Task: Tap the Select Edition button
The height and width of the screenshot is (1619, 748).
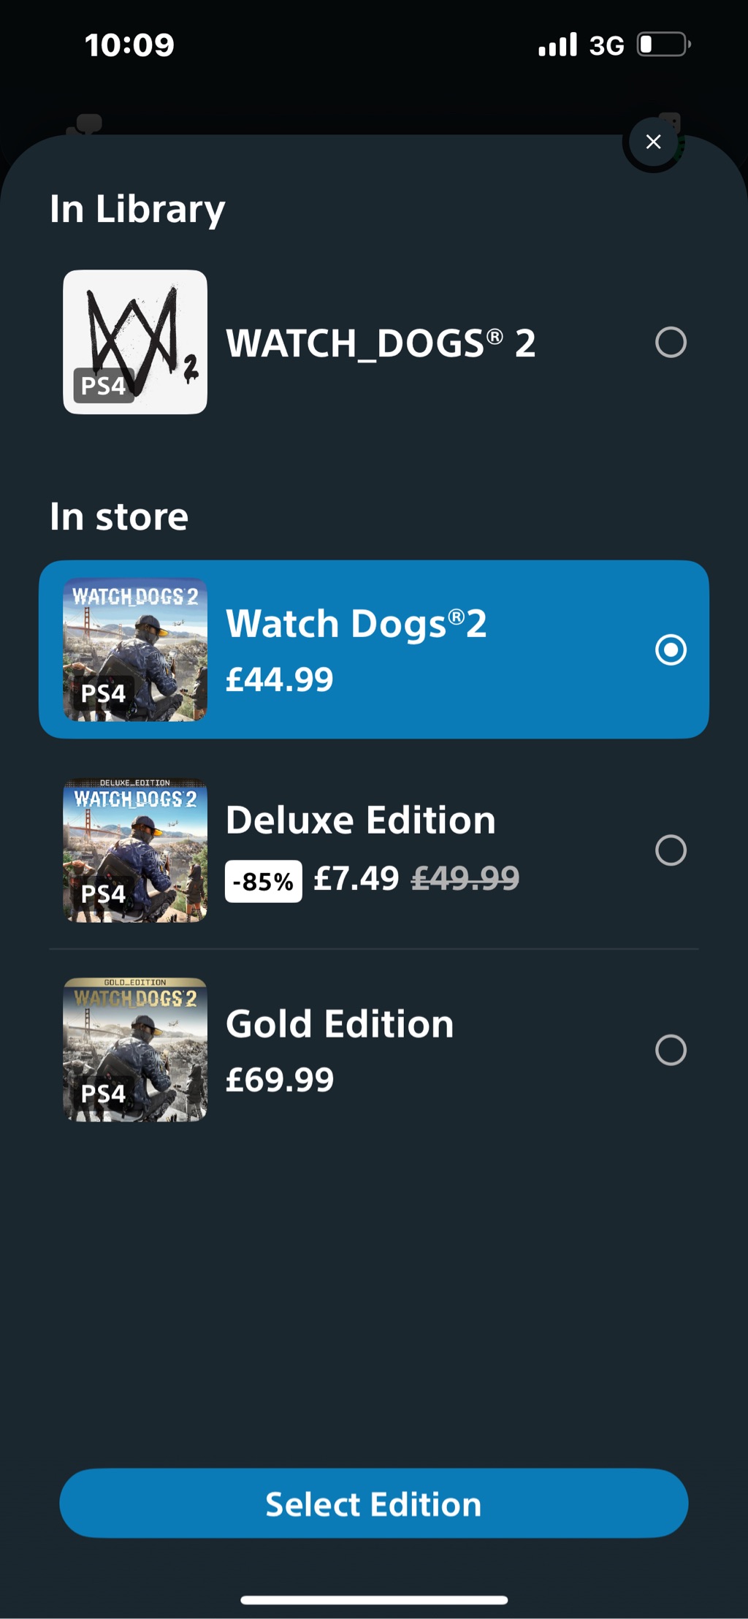Action: pyautogui.click(x=373, y=1504)
